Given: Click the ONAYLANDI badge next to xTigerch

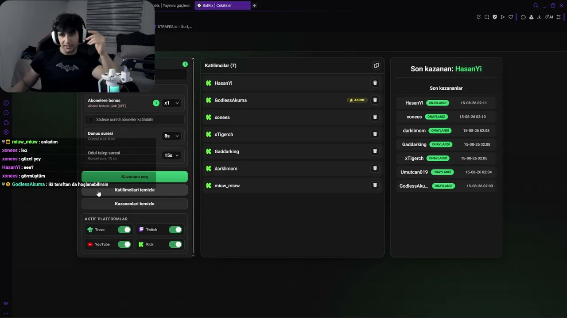Looking at the screenshot, I should click(x=438, y=158).
